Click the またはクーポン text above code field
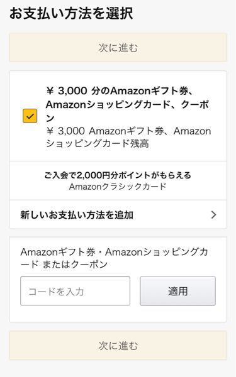The width and height of the screenshot is (236, 377). click(75, 265)
